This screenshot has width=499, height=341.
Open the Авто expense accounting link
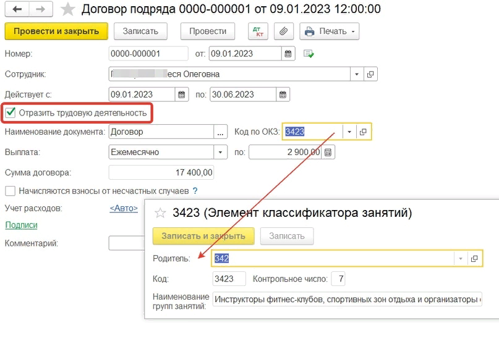124,208
